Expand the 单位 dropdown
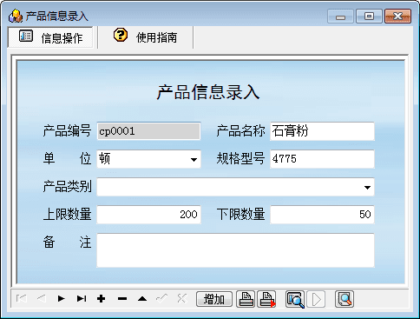This screenshot has width=420, height=319. click(x=194, y=159)
